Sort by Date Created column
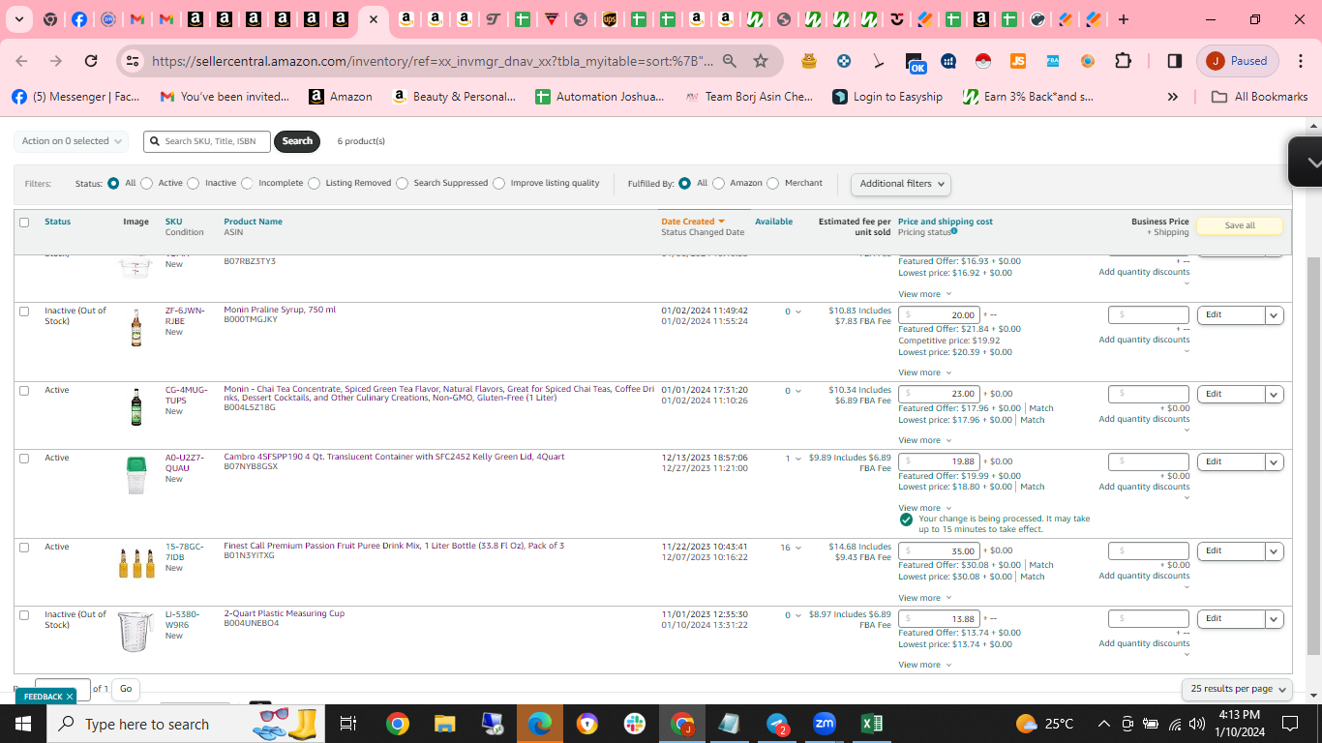The width and height of the screenshot is (1322, 743). tap(692, 222)
